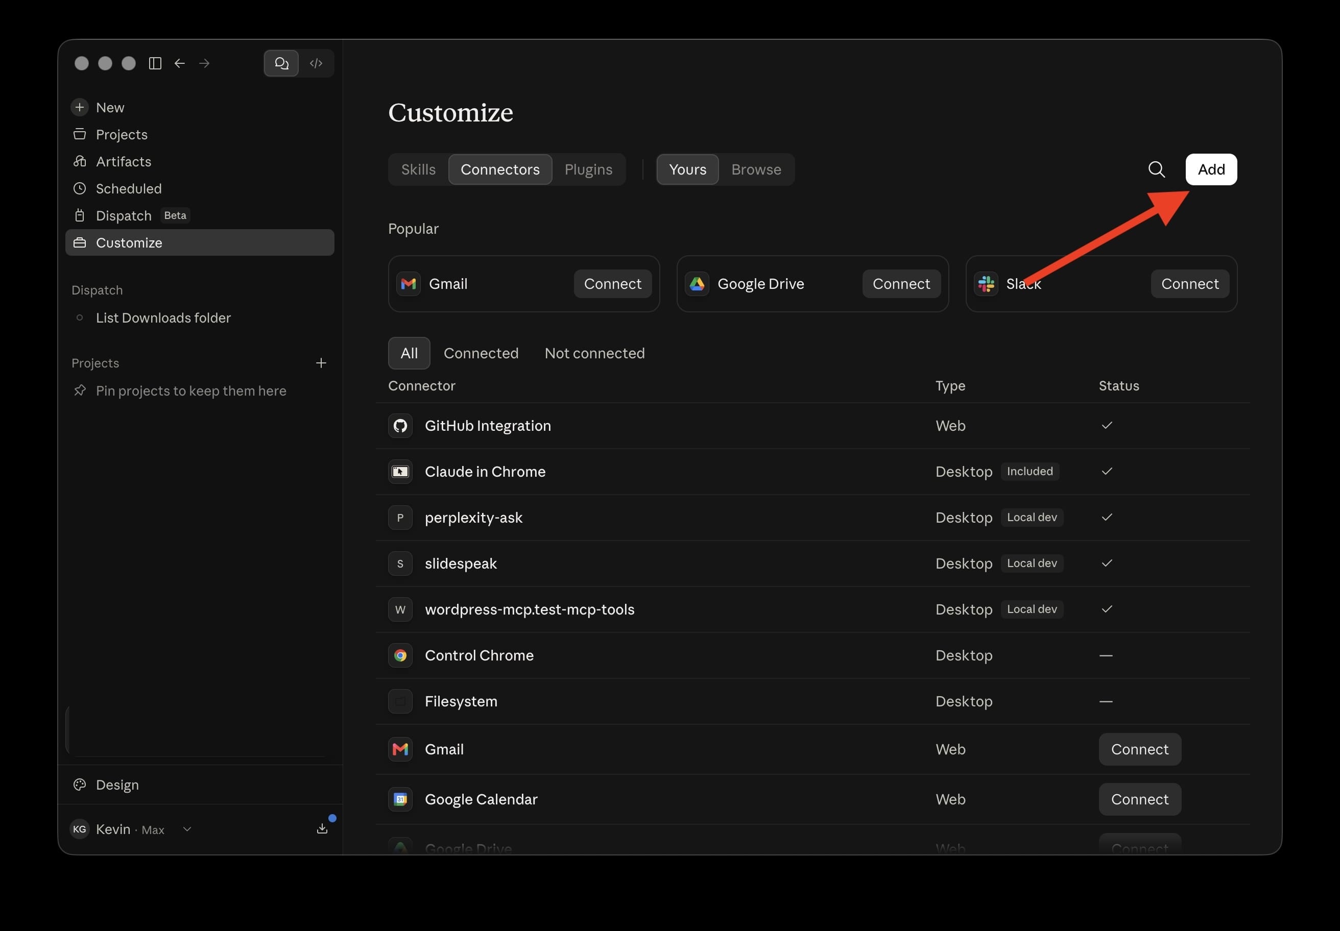The height and width of the screenshot is (931, 1340).
Task: Click the wordpress W icon
Action: [x=400, y=609]
